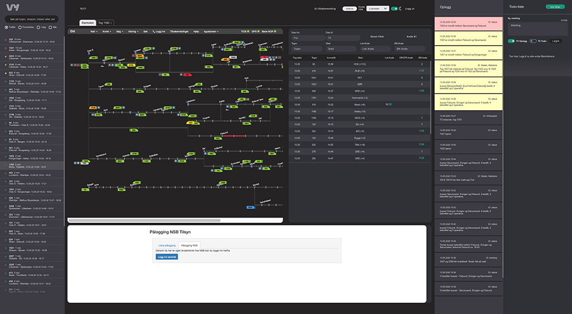
Task: Select table row Hommelvik (+3)
Action: click(359, 98)
